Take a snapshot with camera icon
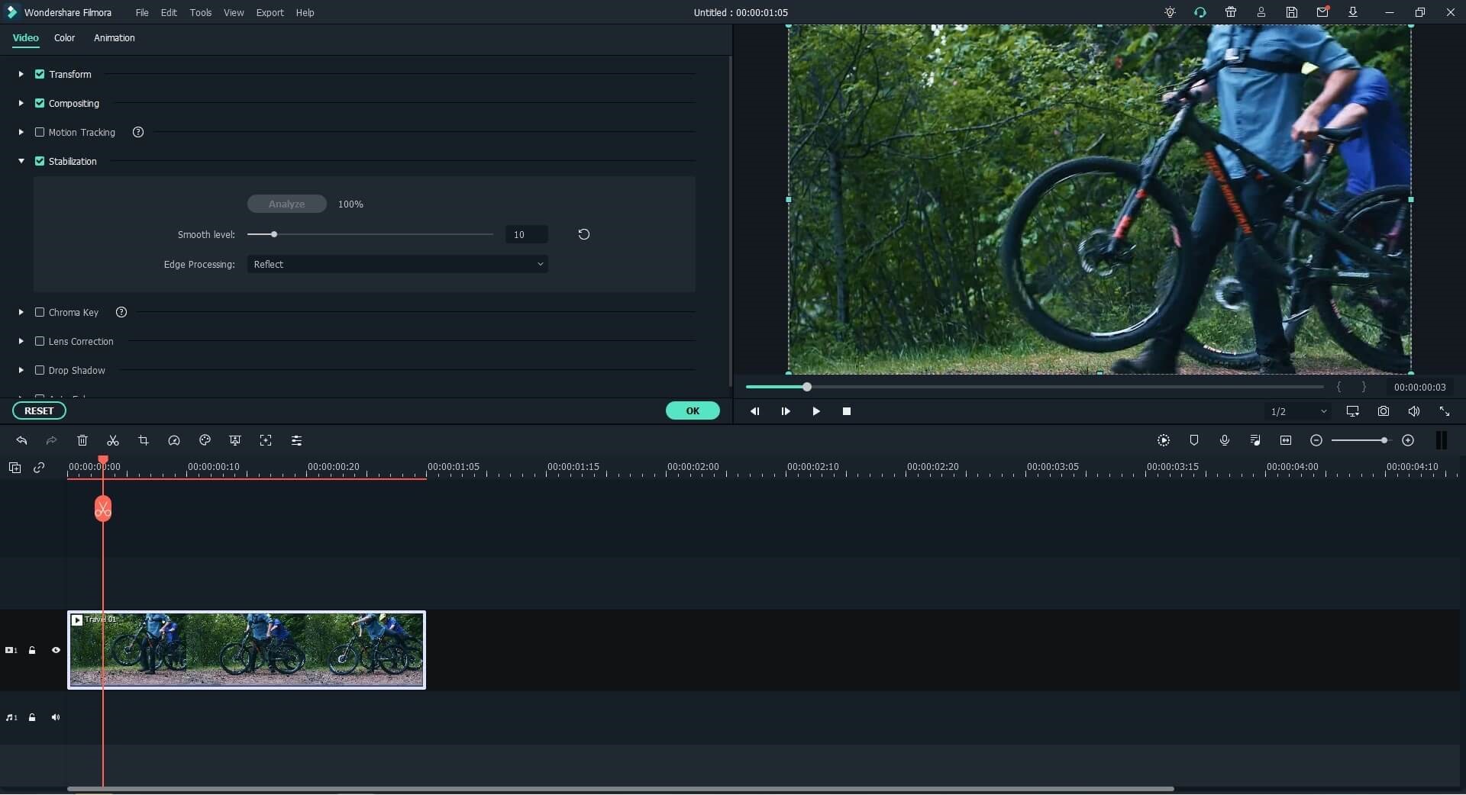Image resolution: width=1466 pixels, height=795 pixels. [x=1384, y=411]
